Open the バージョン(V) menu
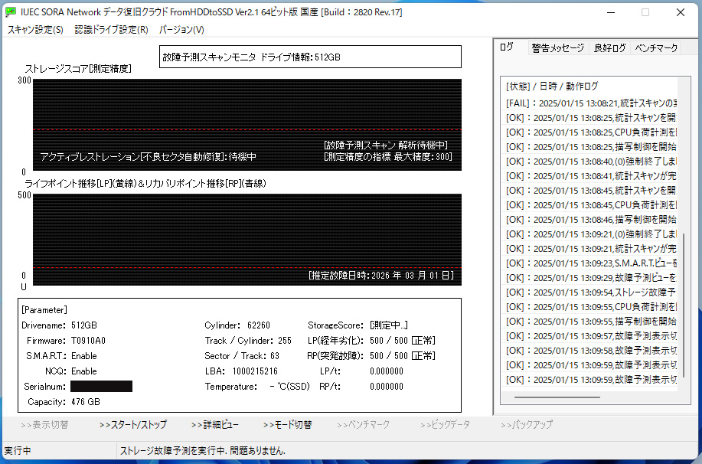Viewport: 702px width, 464px height. coord(181,30)
